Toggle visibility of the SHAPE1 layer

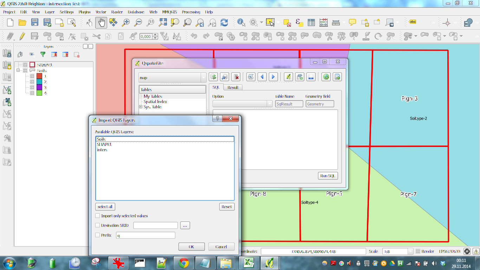click(x=25, y=65)
